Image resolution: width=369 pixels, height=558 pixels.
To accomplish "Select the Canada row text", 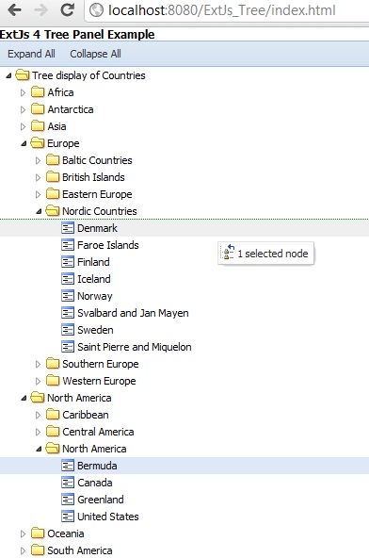I will 95,483.
